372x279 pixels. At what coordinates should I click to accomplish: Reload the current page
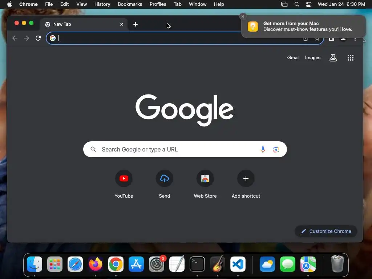[38, 38]
